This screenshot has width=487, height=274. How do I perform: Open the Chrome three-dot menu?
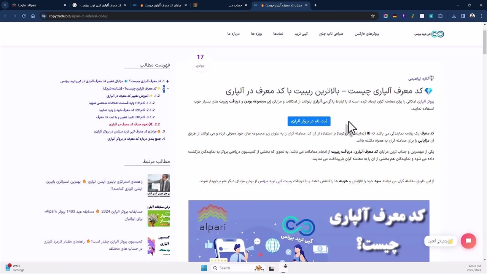[x=481, y=16]
